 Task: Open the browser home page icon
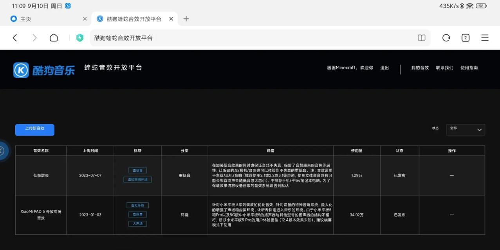[x=54, y=38]
